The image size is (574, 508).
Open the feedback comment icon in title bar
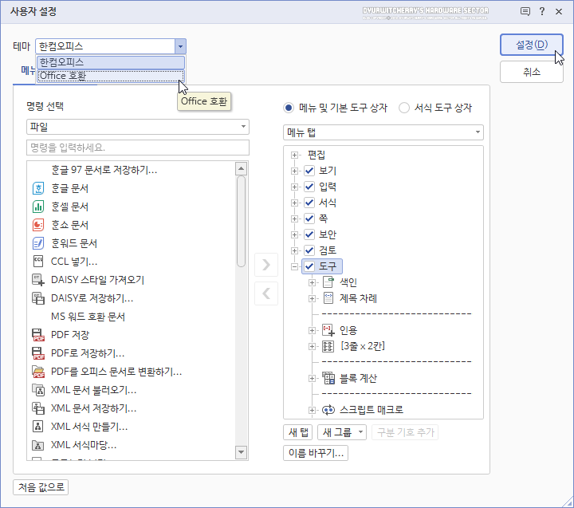[x=525, y=11]
